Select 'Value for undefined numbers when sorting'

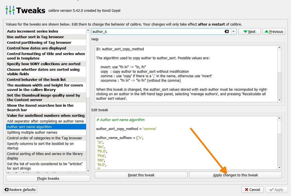coord(46,115)
